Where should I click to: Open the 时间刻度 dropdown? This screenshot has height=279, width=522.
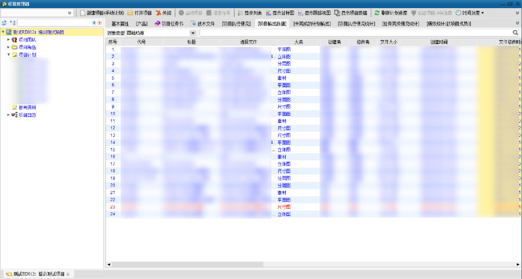pos(470,13)
